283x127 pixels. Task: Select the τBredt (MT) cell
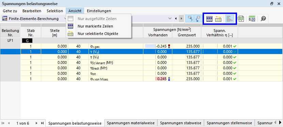pos(116,68)
